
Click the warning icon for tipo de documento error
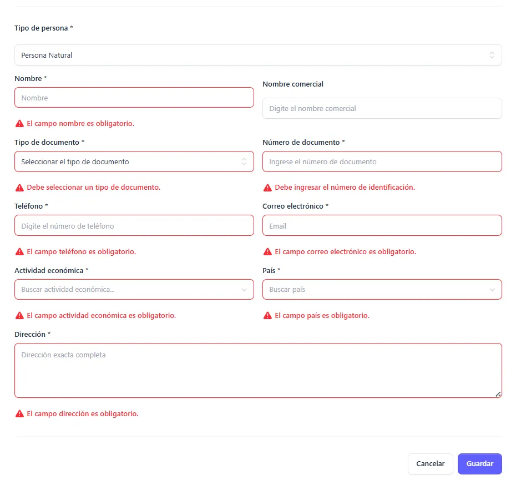click(19, 188)
